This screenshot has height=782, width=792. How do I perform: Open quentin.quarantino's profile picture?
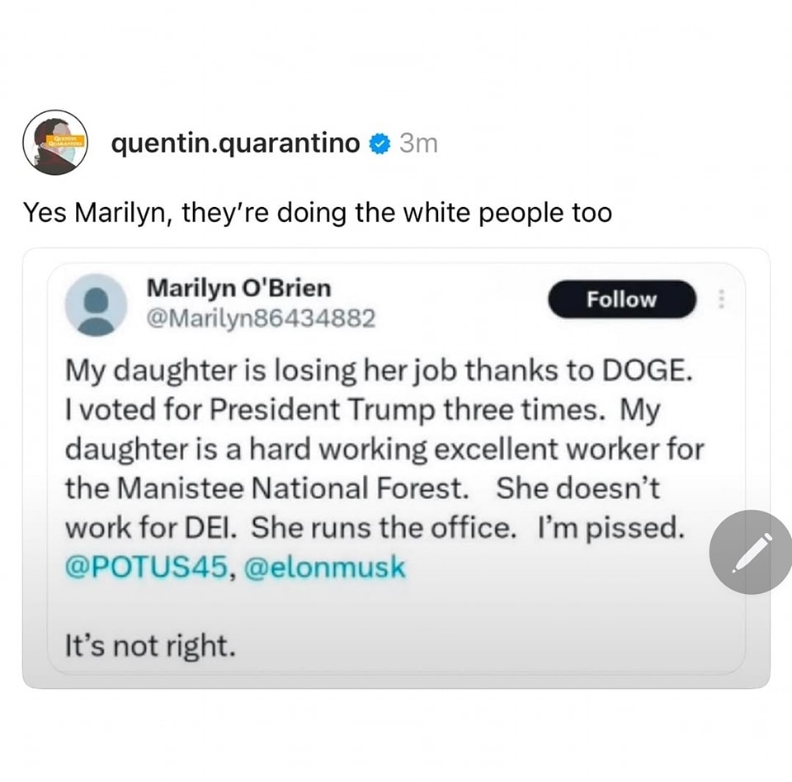click(54, 142)
